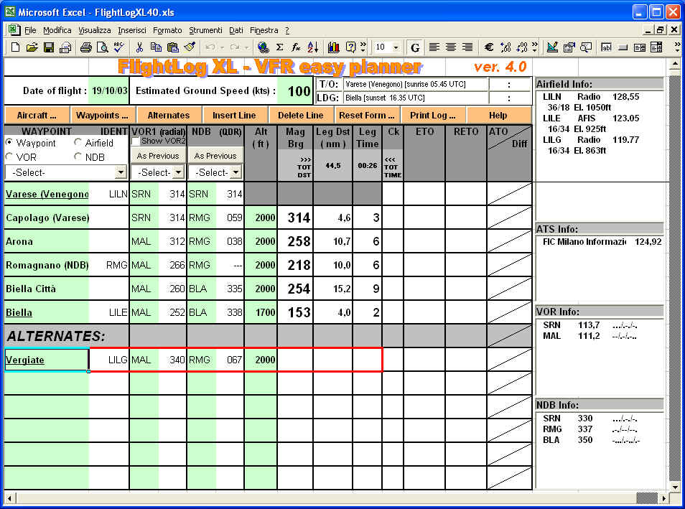Viewport: 685px width, 509px height.
Task: Select the Biella airfield waypoint cell
Action: pyautogui.click(x=47, y=312)
